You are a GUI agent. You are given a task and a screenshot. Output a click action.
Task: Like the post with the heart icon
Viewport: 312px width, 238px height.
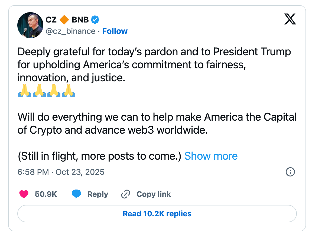pos(24,194)
